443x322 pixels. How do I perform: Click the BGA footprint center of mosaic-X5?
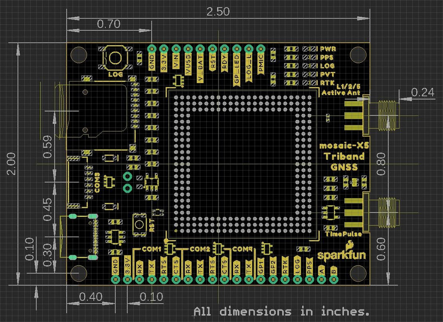[x=242, y=164]
